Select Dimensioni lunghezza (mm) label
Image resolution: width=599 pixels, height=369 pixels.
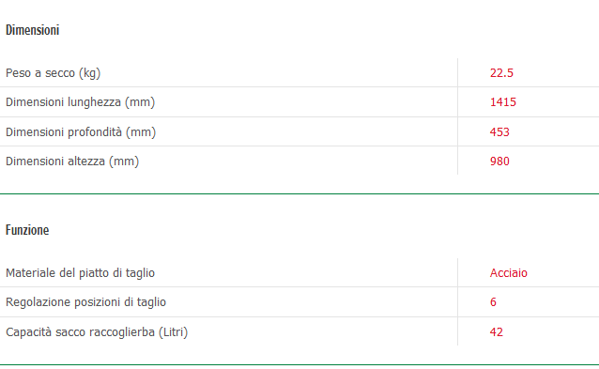coord(80,102)
